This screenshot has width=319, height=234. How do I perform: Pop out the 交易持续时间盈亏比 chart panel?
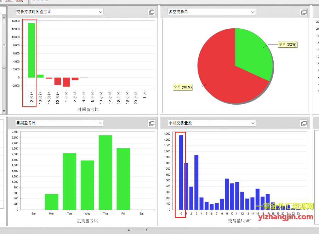coord(152,12)
